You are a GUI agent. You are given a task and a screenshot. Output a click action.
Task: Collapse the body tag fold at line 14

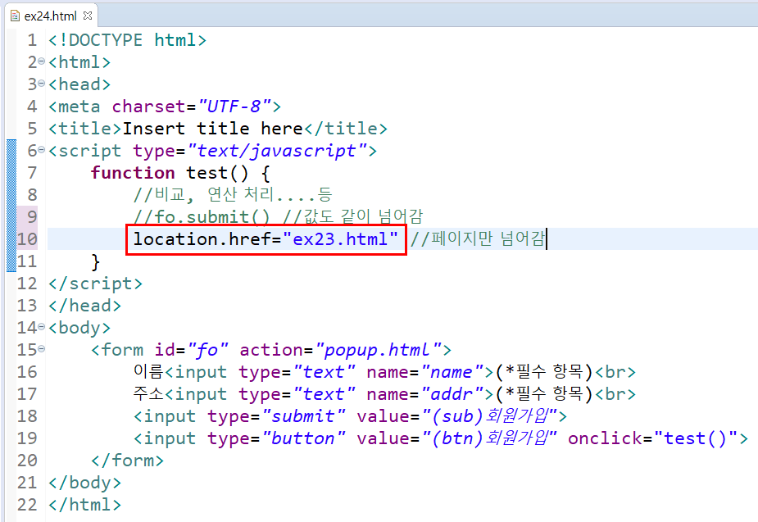[x=41, y=327]
